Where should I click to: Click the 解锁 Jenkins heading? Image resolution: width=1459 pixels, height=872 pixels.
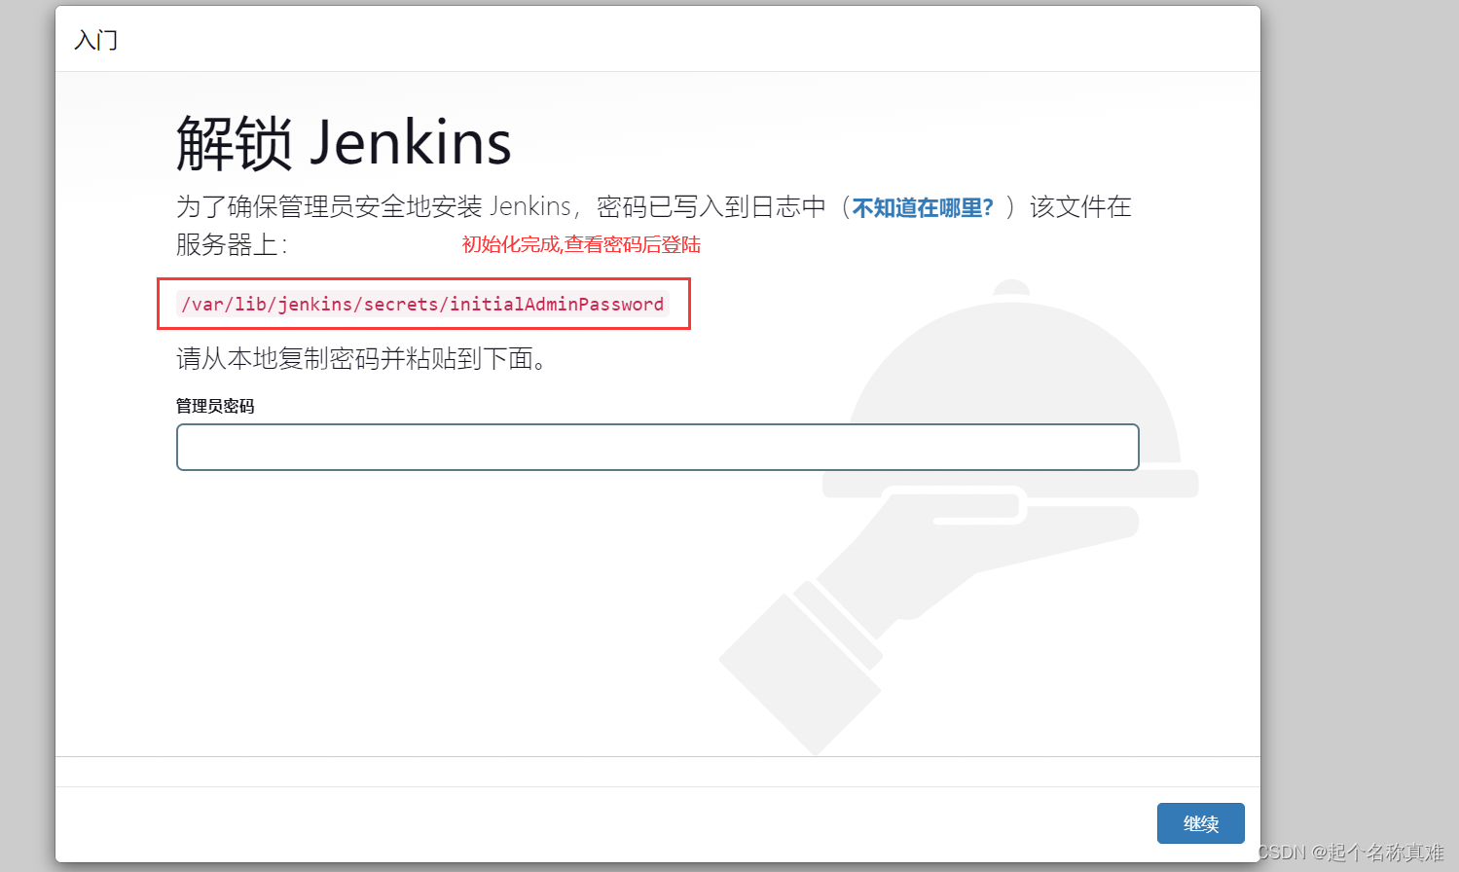[344, 143]
